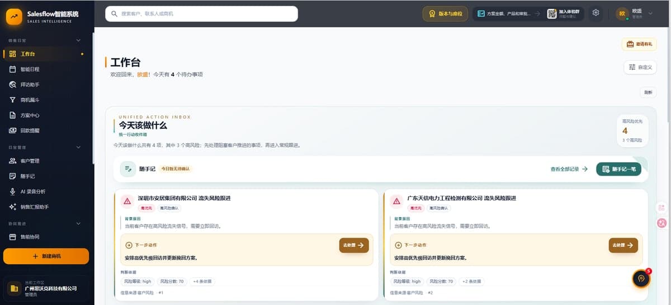Click the 自定义 button
The image size is (671, 305).
point(640,67)
